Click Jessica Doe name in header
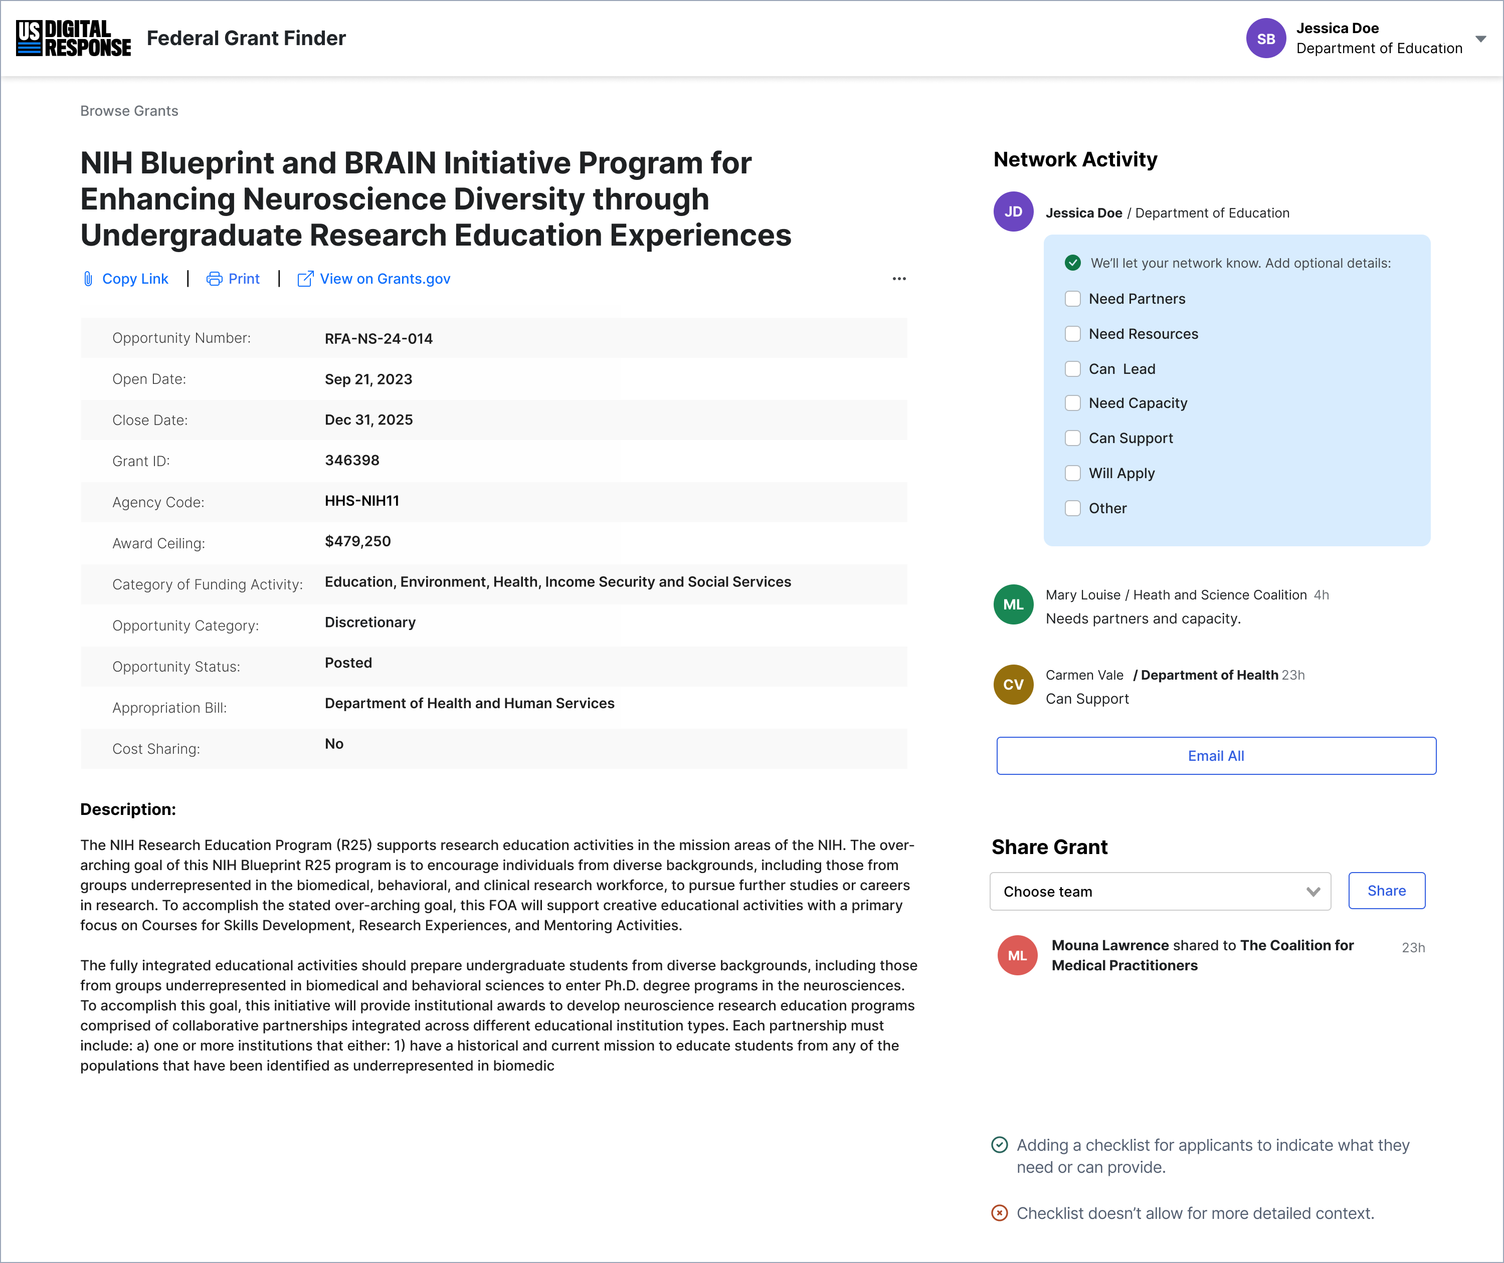The width and height of the screenshot is (1504, 1263). pyautogui.click(x=1337, y=28)
